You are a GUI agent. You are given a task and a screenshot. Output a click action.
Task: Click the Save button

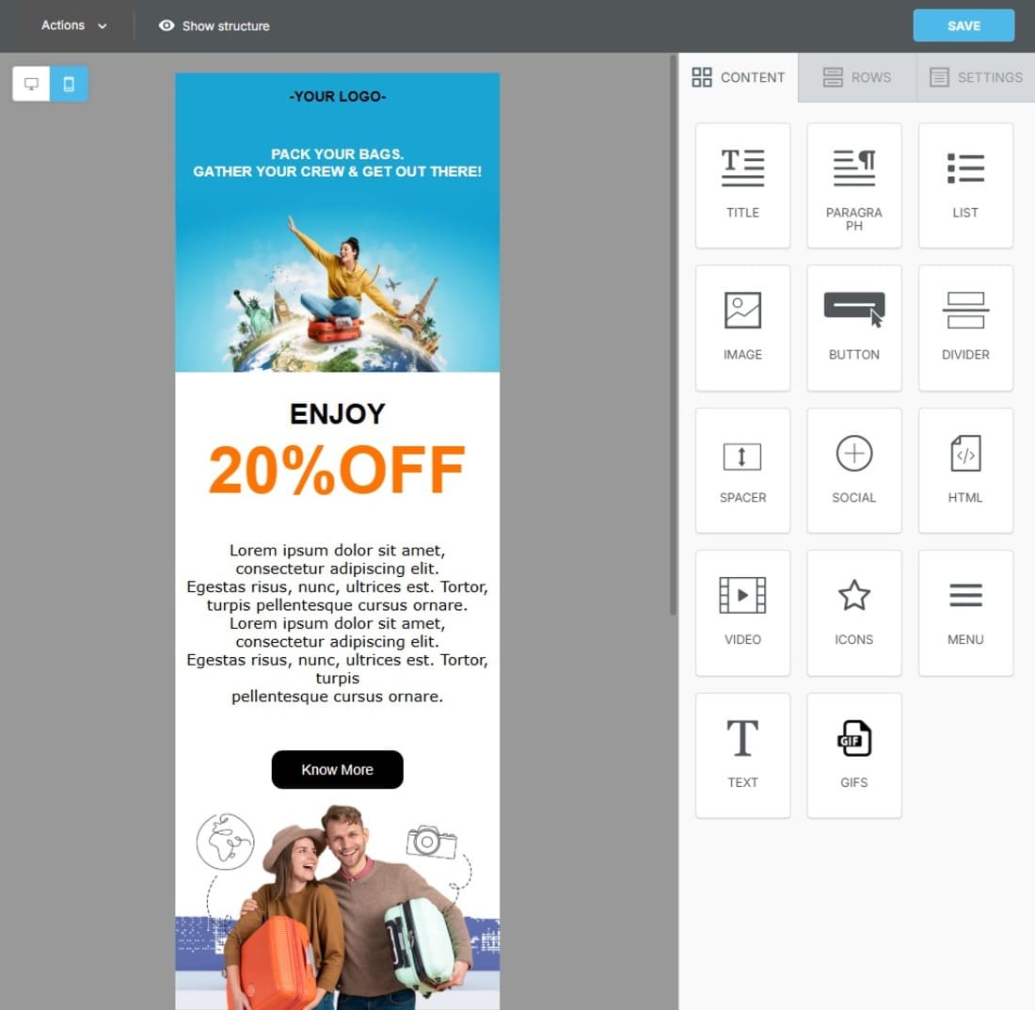(x=963, y=26)
